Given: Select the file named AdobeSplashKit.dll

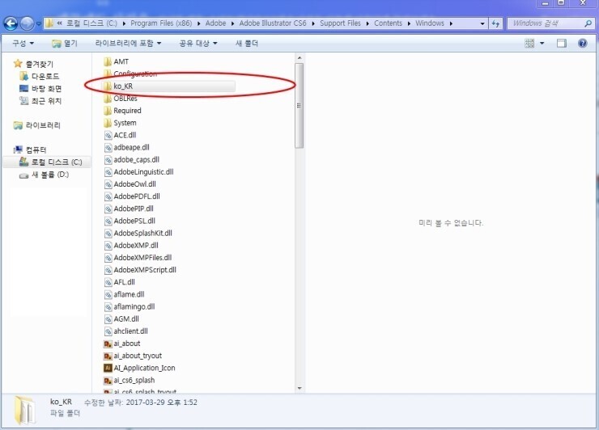Looking at the screenshot, I should tap(143, 233).
